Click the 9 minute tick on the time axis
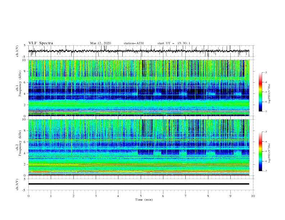Screen dimensions: 285x220 pos(230,196)
